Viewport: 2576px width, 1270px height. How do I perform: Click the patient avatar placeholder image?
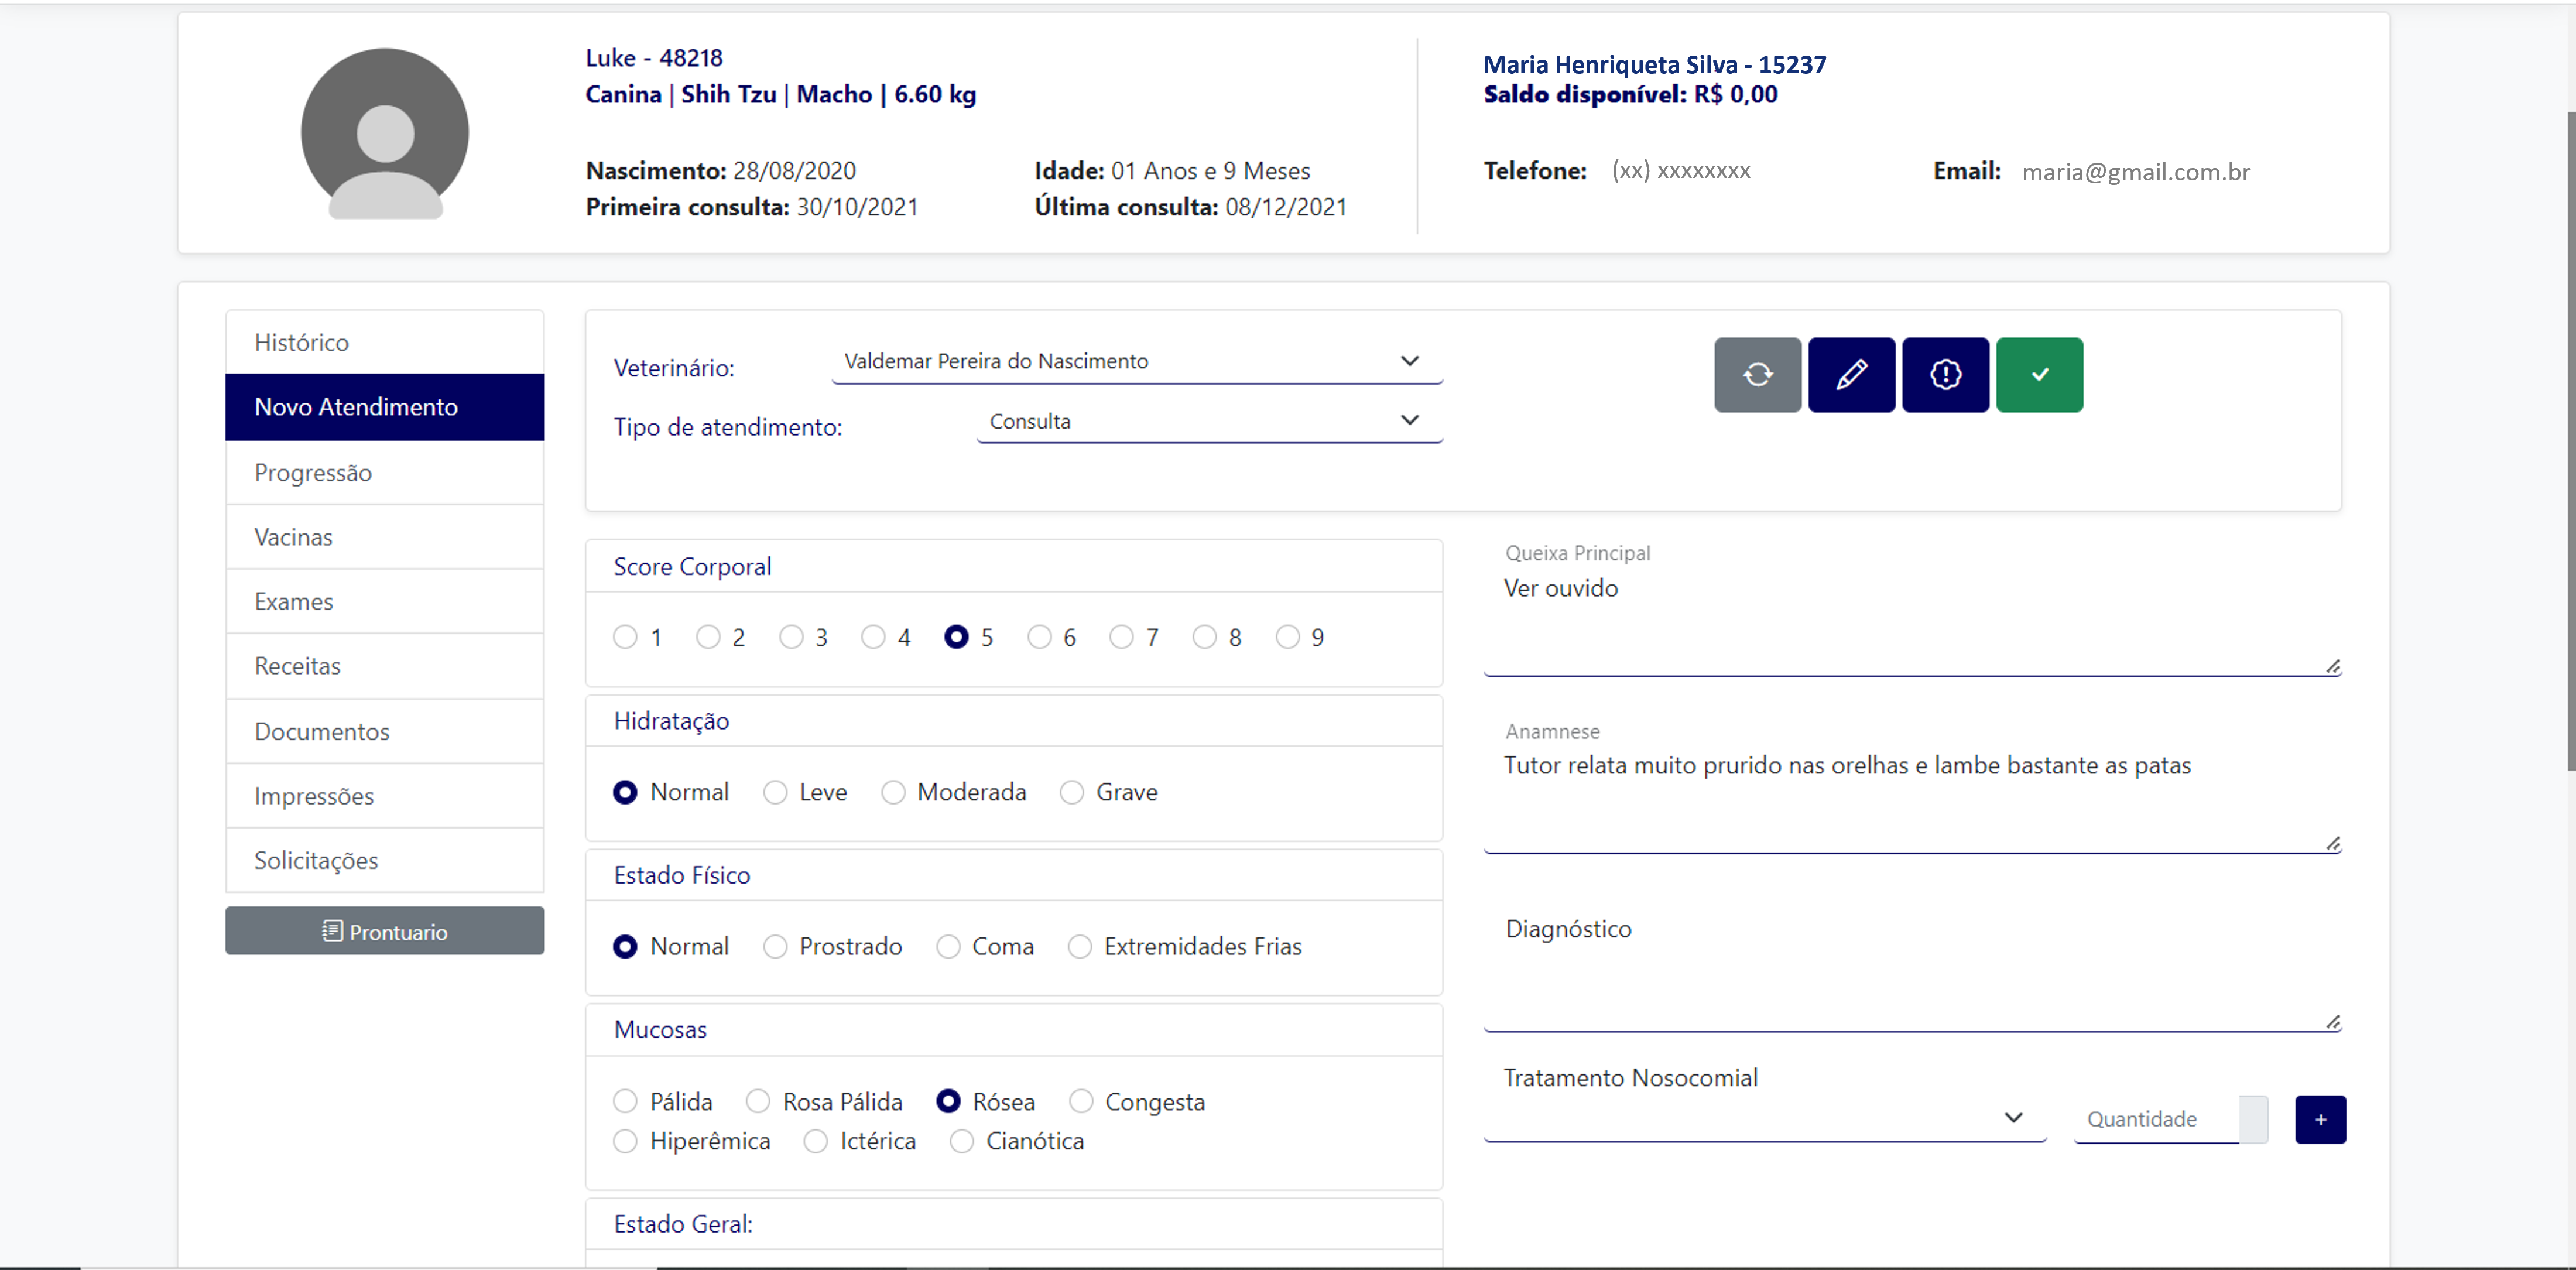(x=385, y=133)
